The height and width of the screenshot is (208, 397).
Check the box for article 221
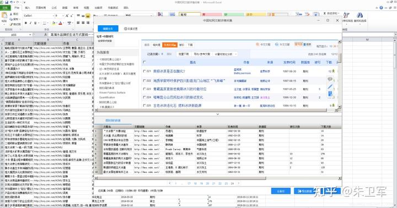(144, 72)
